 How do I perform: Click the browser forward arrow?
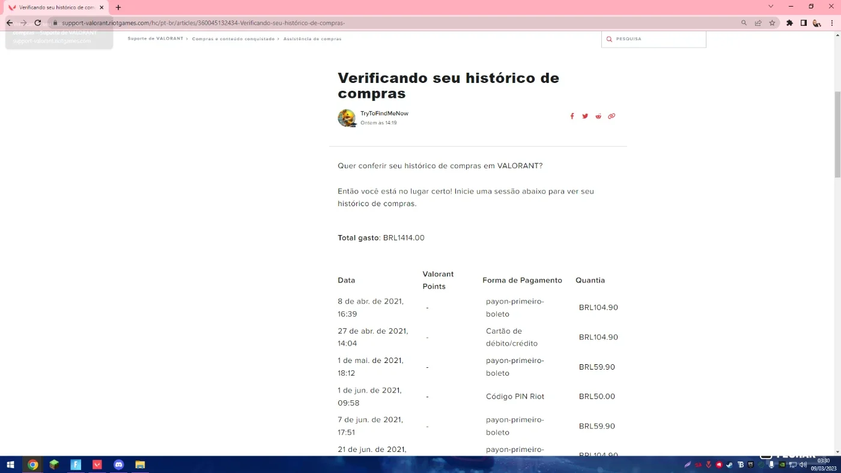23,23
